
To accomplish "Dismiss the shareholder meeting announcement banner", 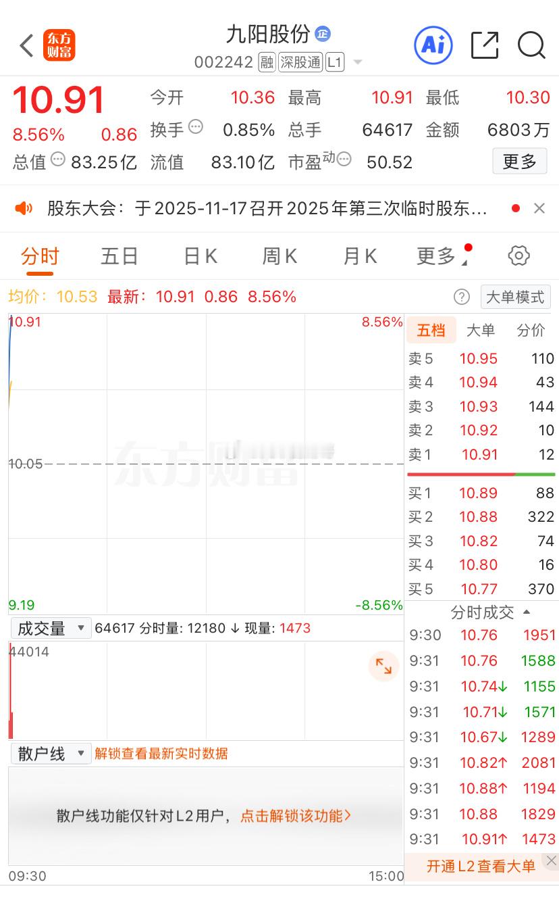I will pos(541,209).
